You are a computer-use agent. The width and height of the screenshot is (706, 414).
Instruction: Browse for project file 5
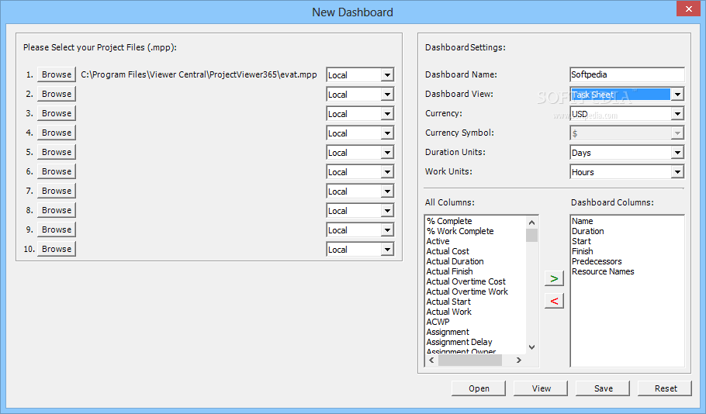point(57,152)
